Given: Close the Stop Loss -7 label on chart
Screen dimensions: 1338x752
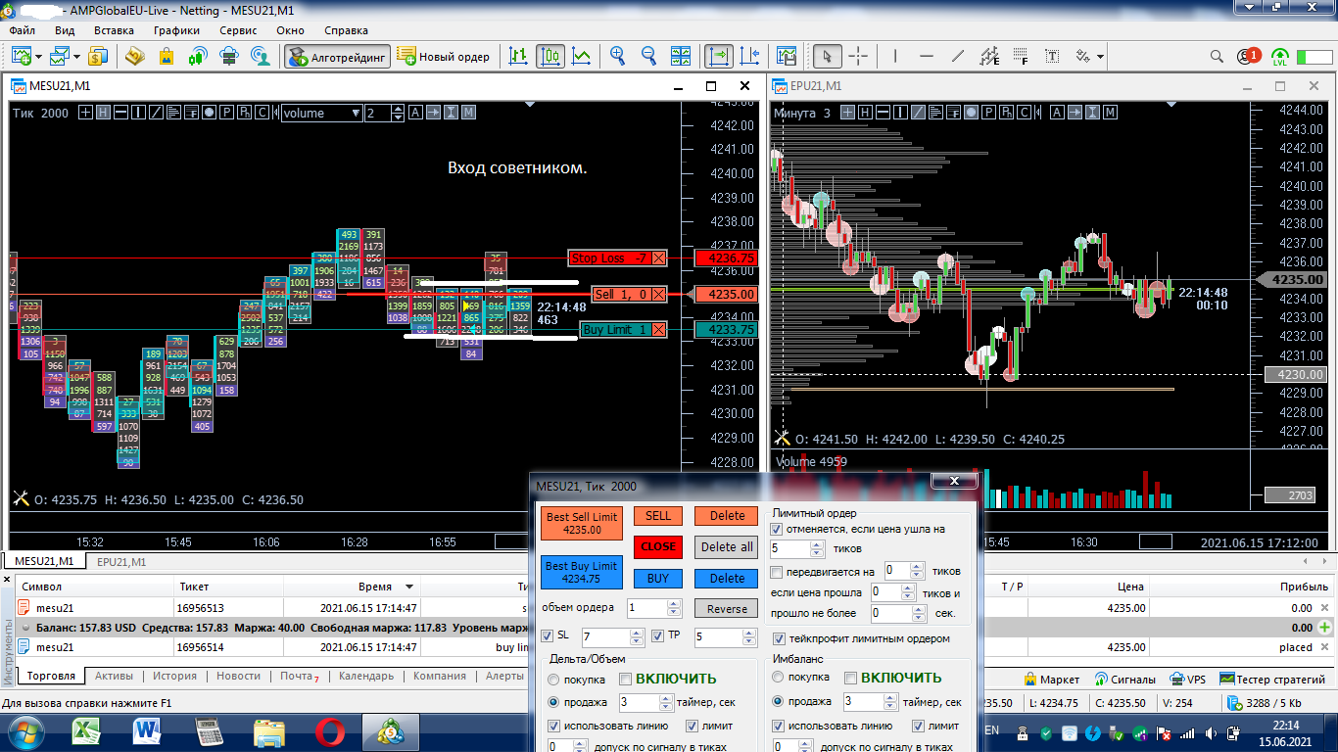Looking at the screenshot, I should [x=659, y=258].
